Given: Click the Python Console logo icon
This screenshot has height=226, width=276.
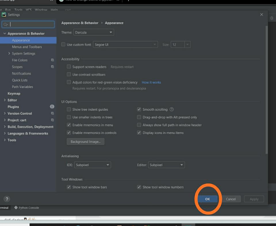Looking at the screenshot, I should pyautogui.click(x=16, y=208).
